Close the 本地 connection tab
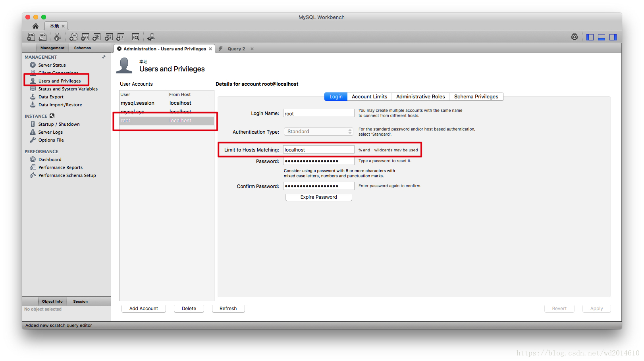644x361 pixels. tap(63, 26)
